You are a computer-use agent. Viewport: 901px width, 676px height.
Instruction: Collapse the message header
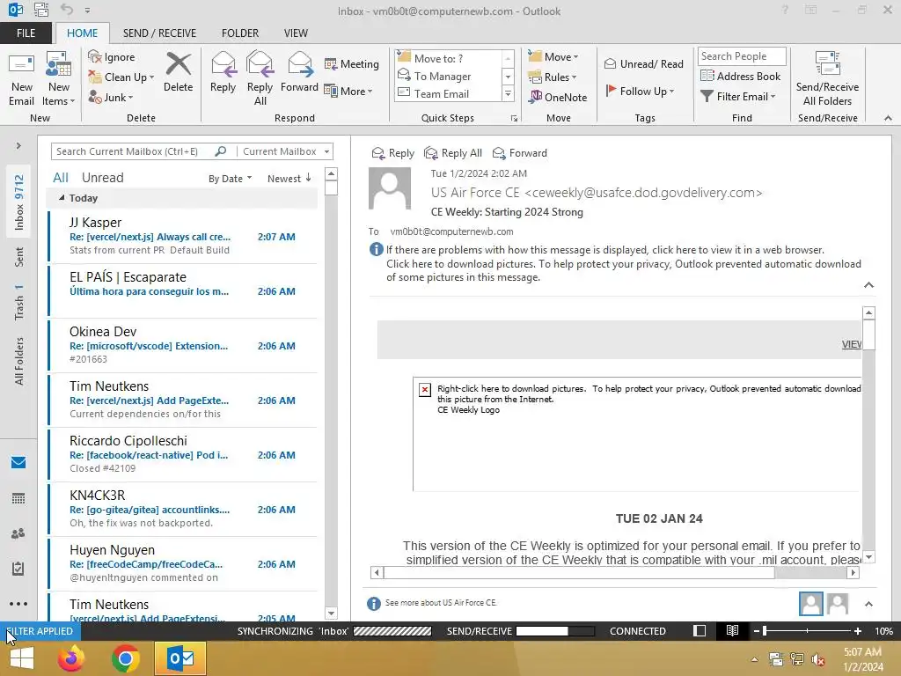pyautogui.click(x=868, y=285)
